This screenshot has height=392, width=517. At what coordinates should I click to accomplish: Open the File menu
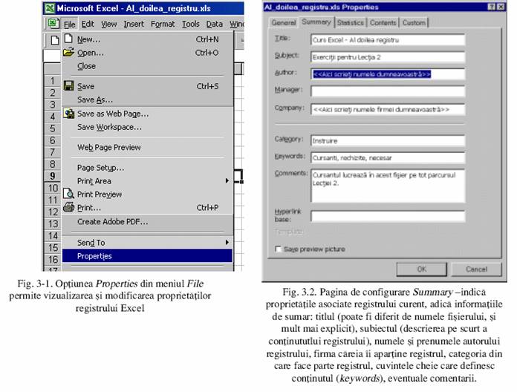click(70, 24)
